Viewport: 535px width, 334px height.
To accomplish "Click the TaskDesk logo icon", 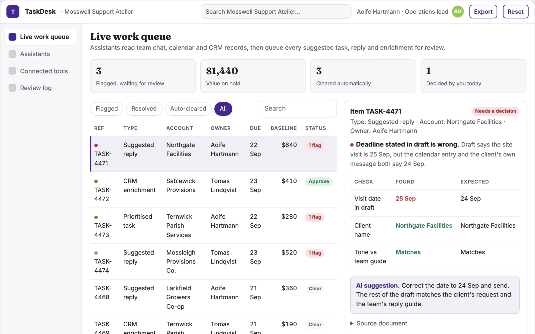I will [x=13, y=12].
